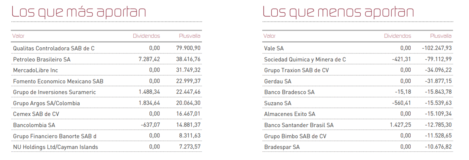This screenshot has height=160, width=469.
Task: Click Vale SA plusvalía value -102.247,93
Action: 437,48
